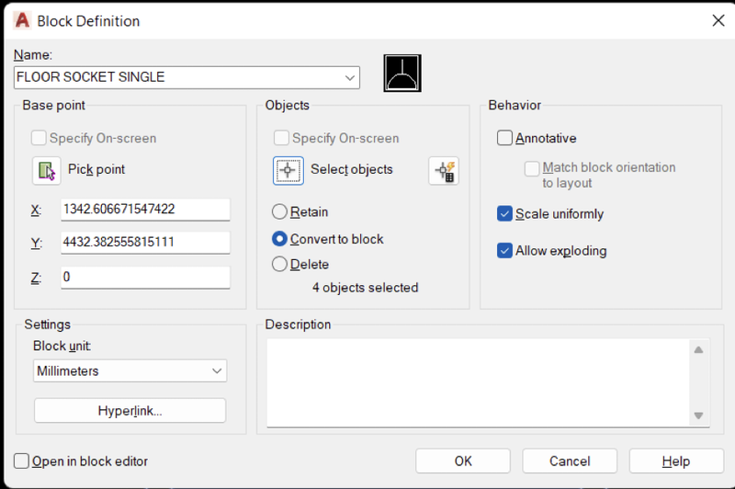Choose the Delete radio option
Screen dimensions: 735x489
pos(279,264)
